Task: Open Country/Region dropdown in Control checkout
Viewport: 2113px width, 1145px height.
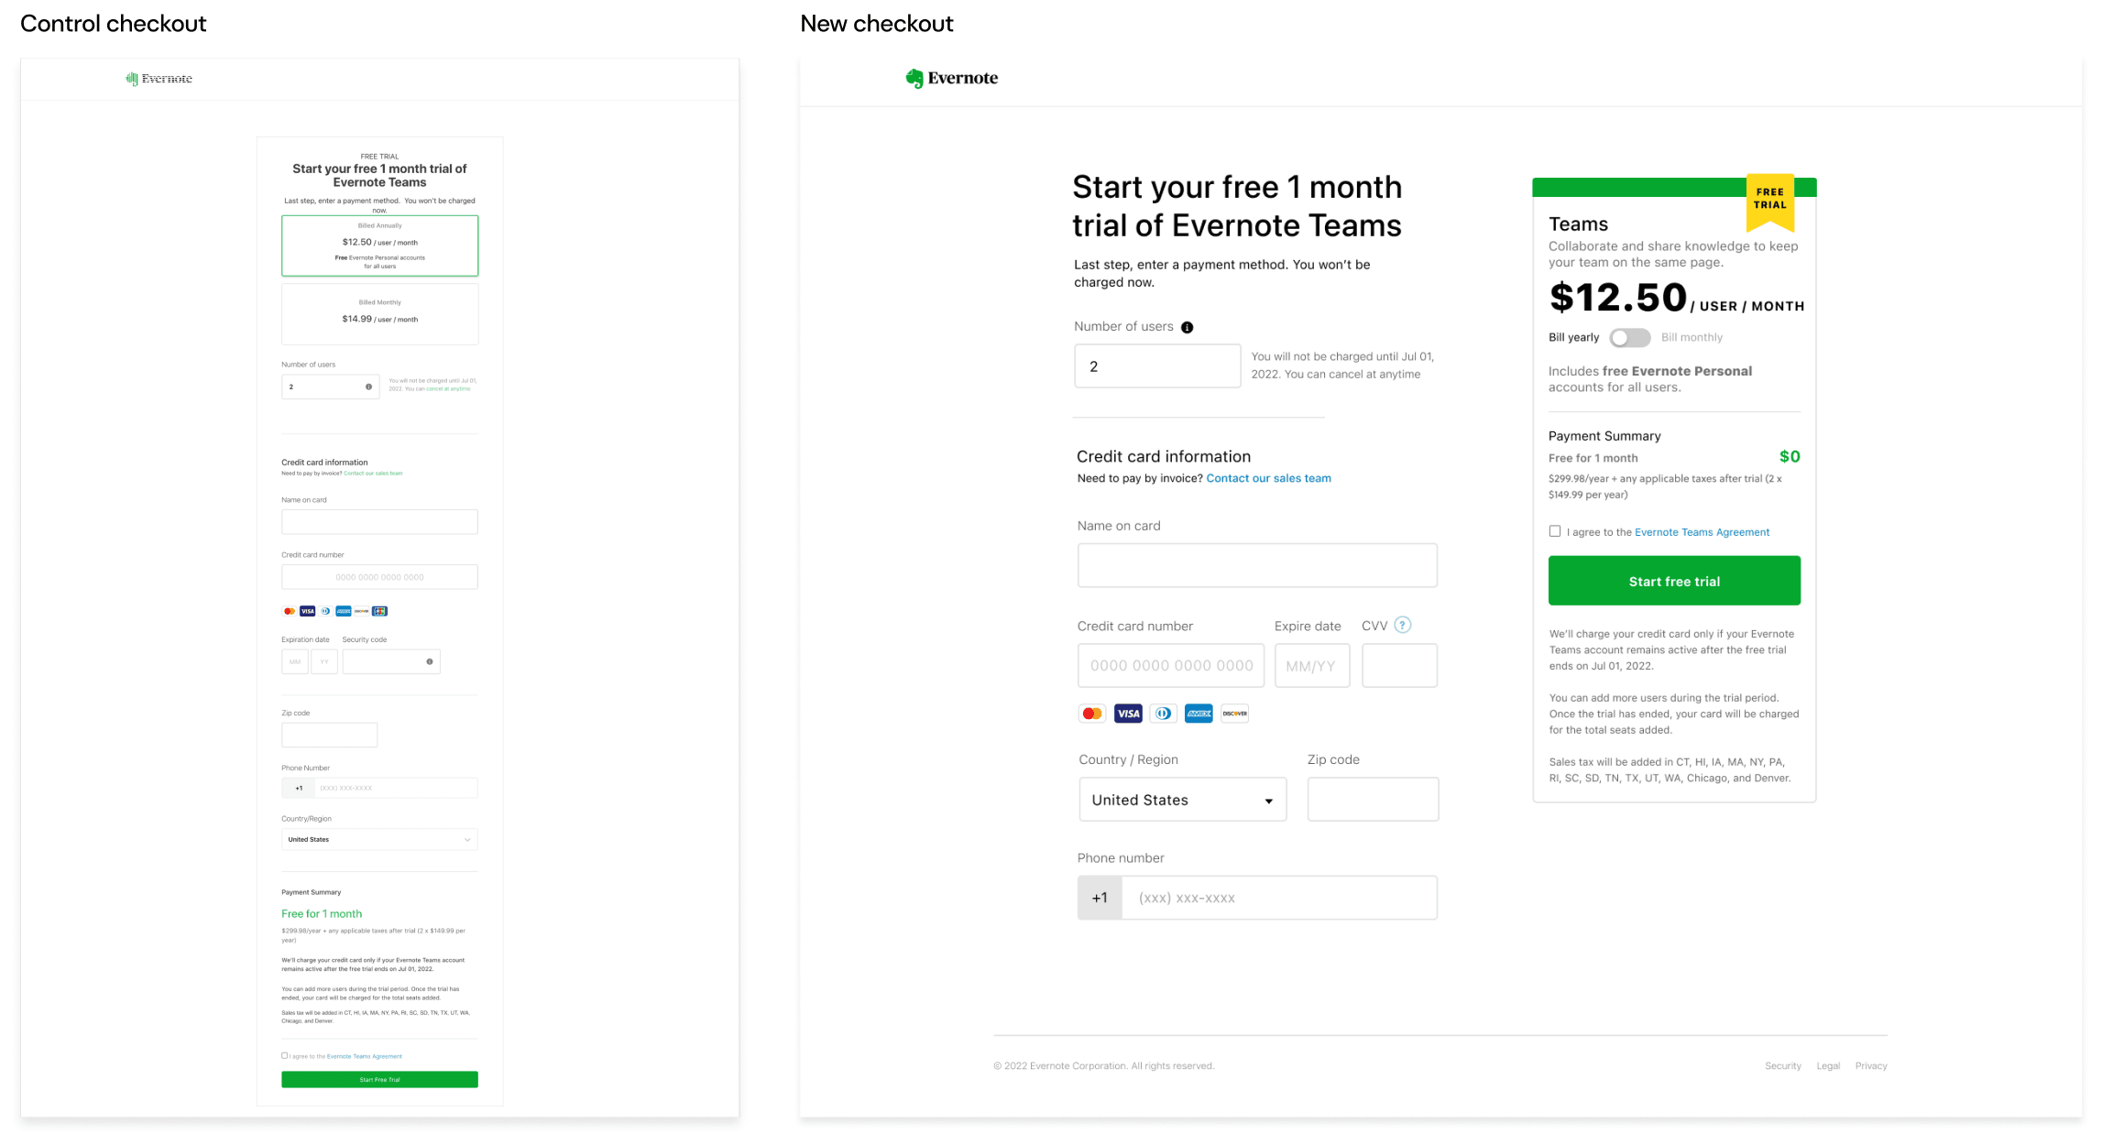Action: [x=379, y=839]
